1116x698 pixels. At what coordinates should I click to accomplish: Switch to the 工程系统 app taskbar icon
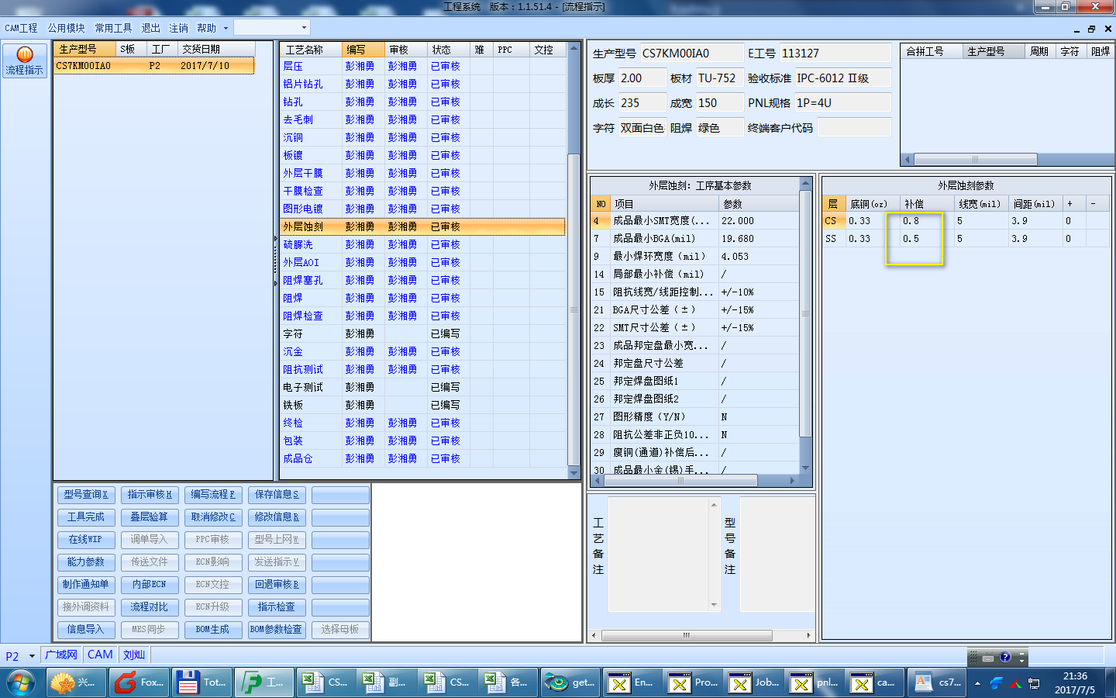tap(263, 683)
